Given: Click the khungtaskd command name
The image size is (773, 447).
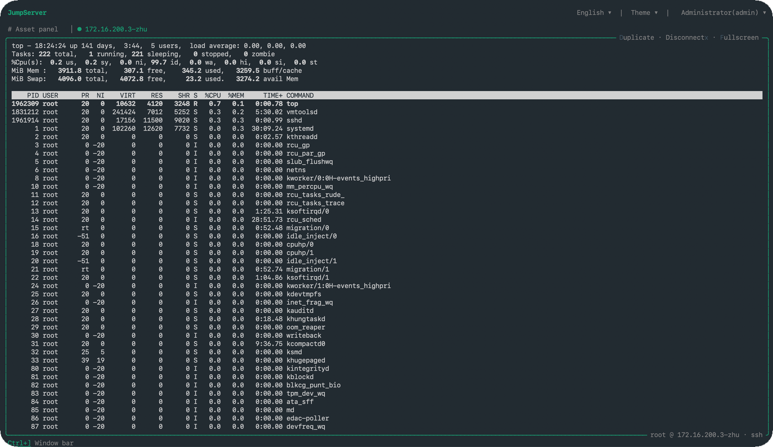Looking at the screenshot, I should click(305, 319).
